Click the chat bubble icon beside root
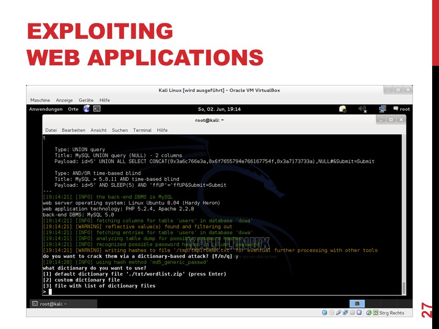 396,109
